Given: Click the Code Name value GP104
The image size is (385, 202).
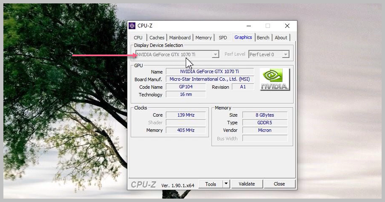Looking at the screenshot, I should 186,87.
